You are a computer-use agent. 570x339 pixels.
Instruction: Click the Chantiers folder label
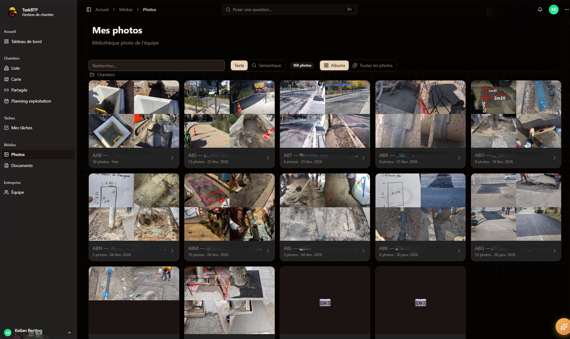106,75
